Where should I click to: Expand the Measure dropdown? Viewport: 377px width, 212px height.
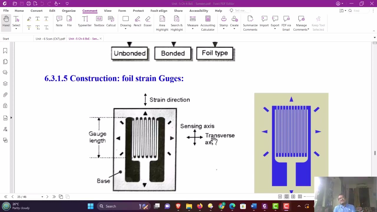(193, 29)
